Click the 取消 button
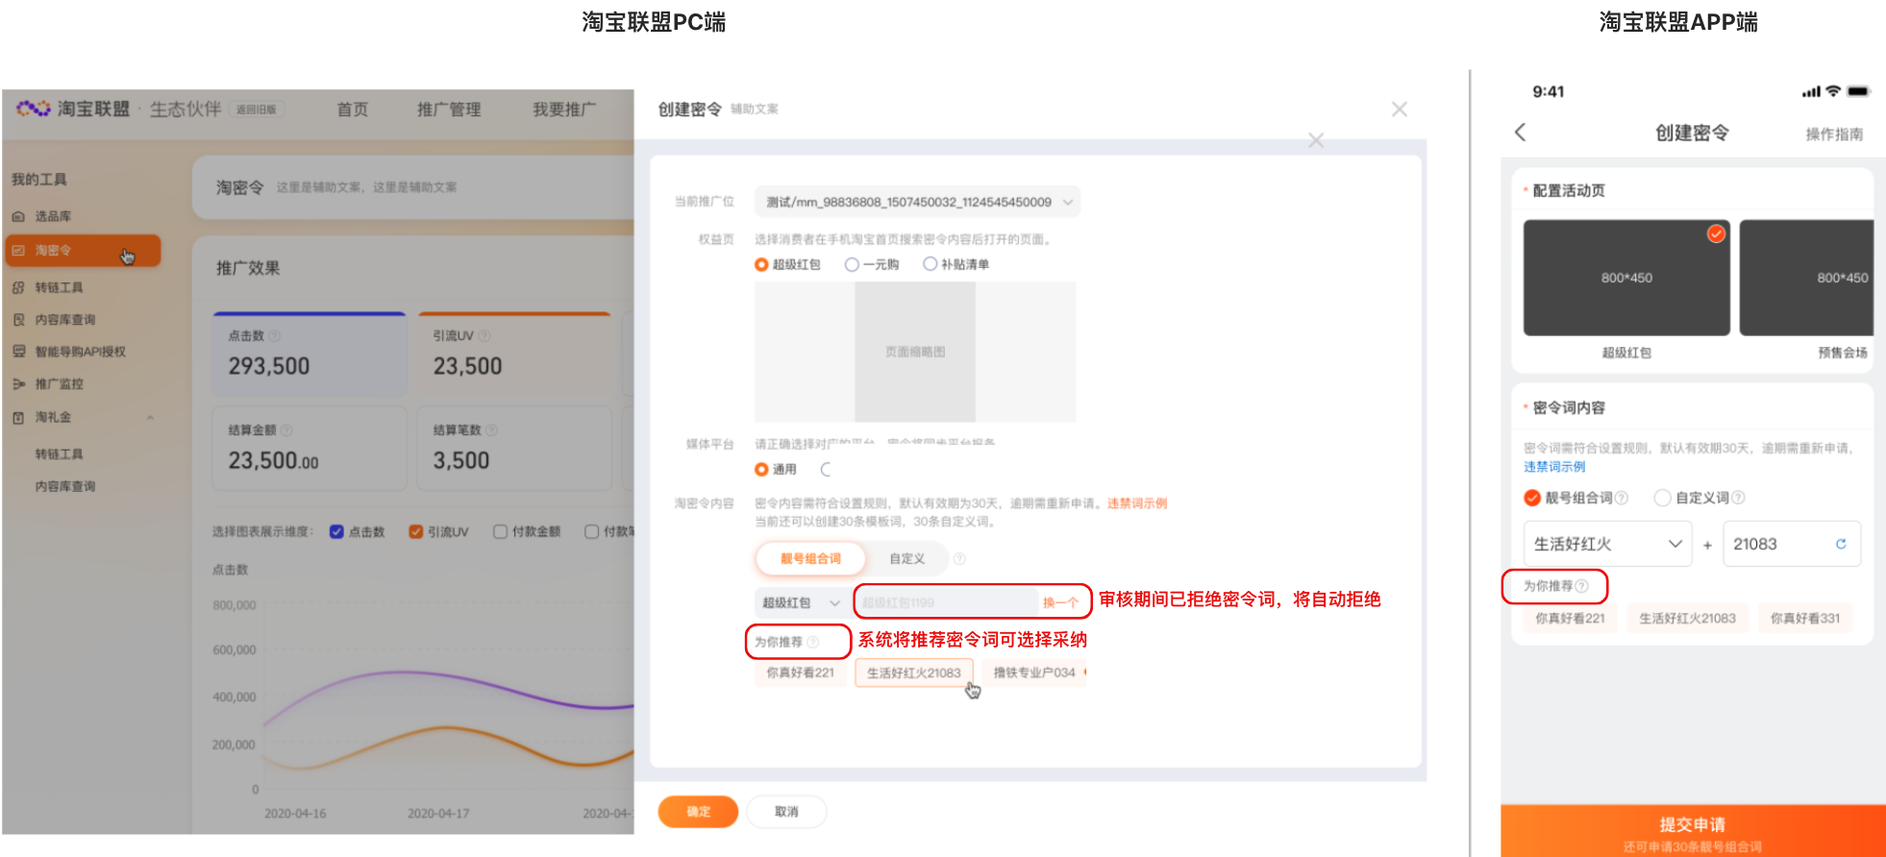 [x=786, y=812]
